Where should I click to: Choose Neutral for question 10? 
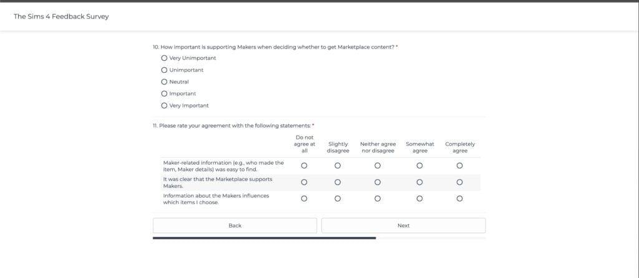click(x=164, y=81)
